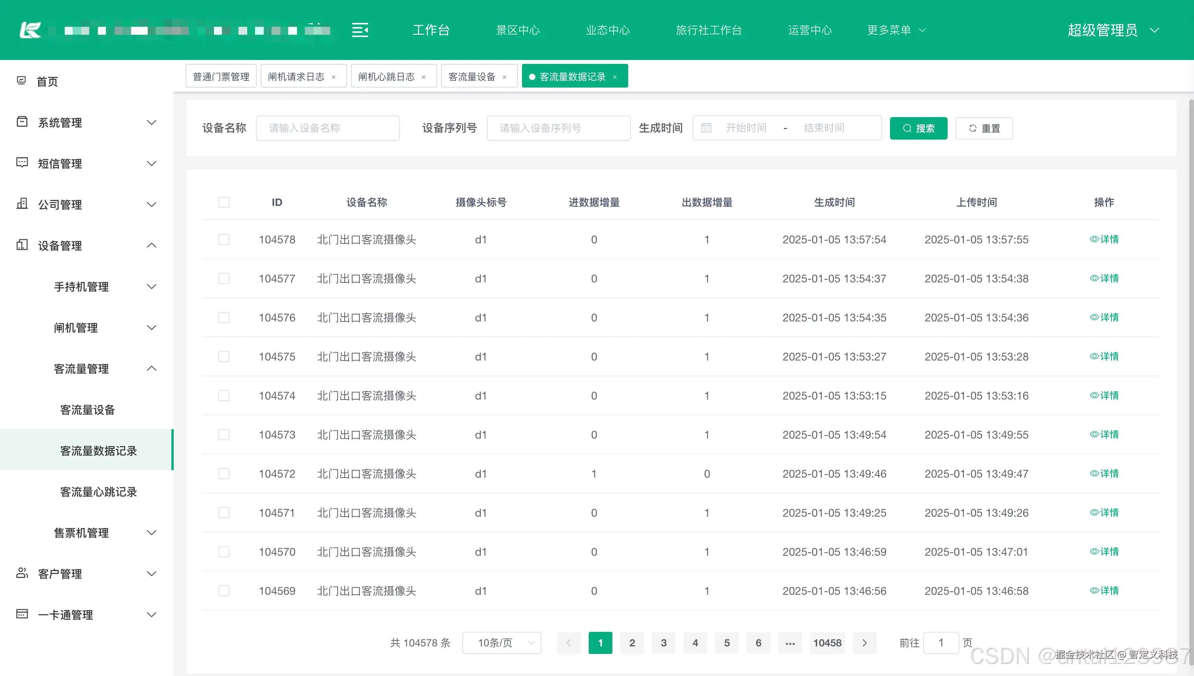1194x676 pixels.
Task: Click the customer management people icon
Action: (x=22, y=572)
